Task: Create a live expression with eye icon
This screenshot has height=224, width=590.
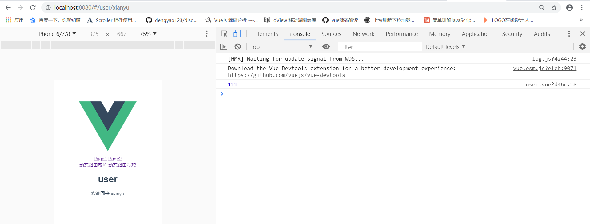Action: pyautogui.click(x=326, y=47)
